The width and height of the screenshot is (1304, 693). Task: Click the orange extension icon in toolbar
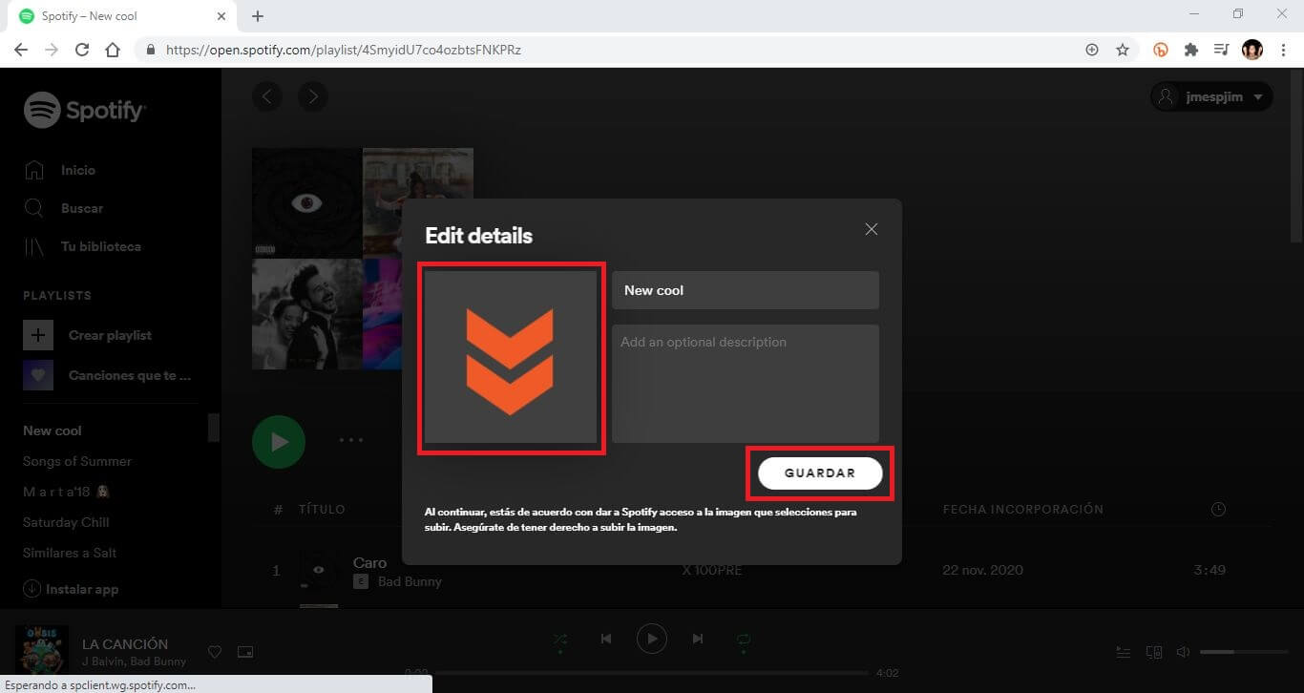pyautogui.click(x=1161, y=50)
